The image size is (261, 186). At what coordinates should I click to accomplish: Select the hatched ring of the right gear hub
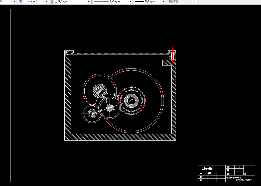[132, 101]
